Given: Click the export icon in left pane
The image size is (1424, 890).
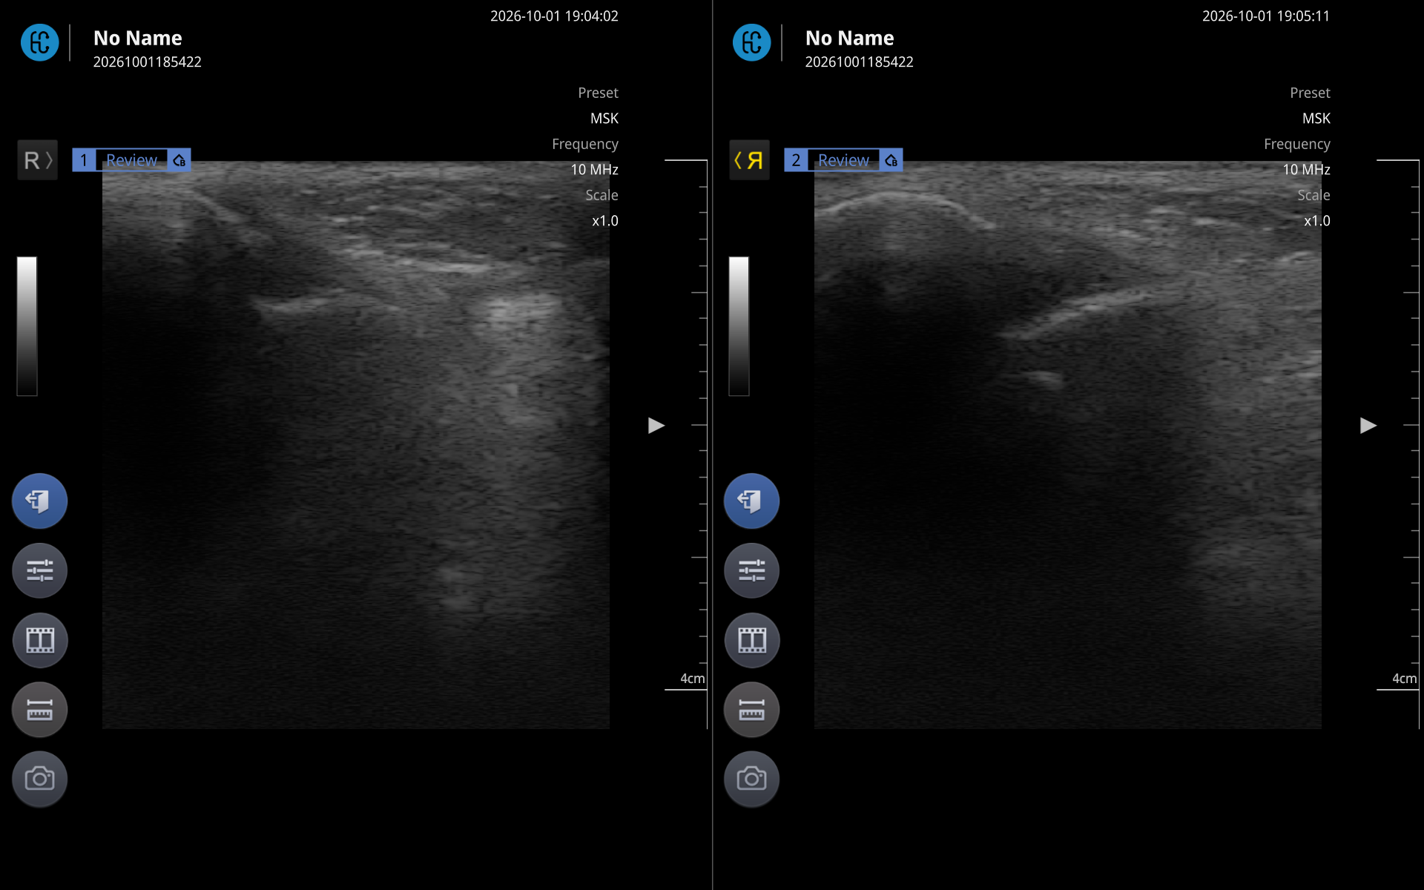Looking at the screenshot, I should 39,501.
